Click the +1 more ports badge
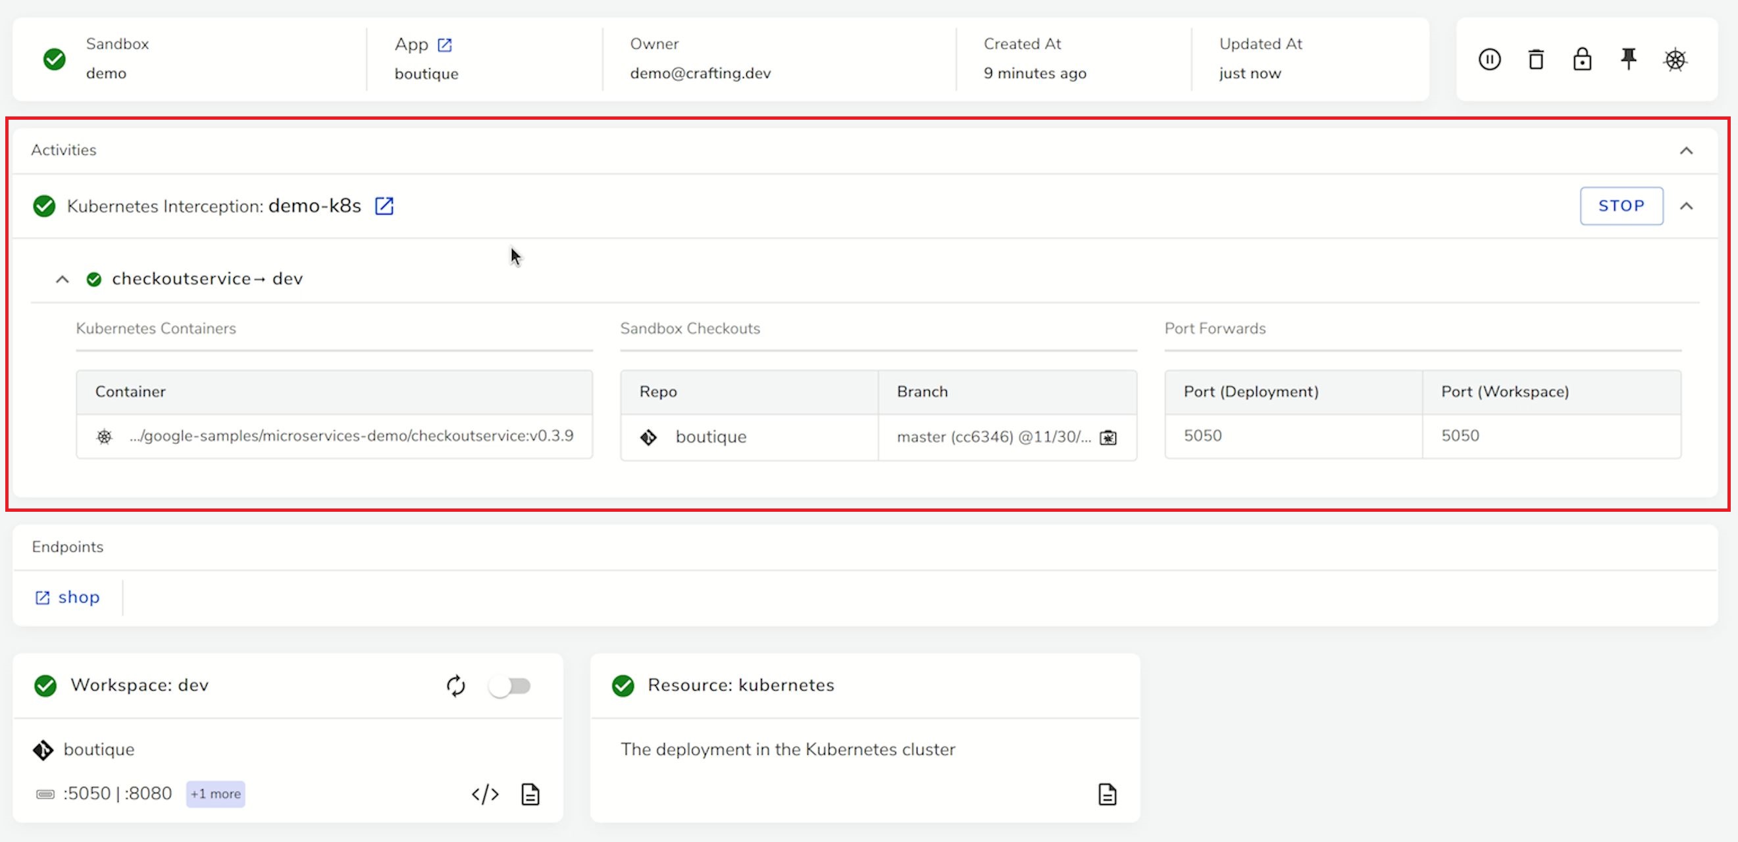This screenshot has height=842, width=1738. coord(215,794)
